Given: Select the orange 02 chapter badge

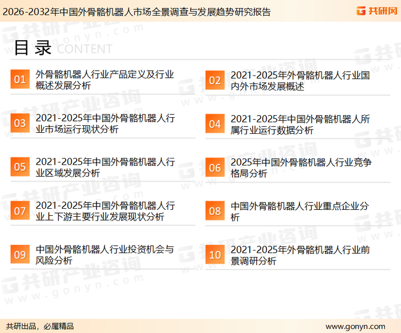Looking at the screenshot, I should pos(215,80).
